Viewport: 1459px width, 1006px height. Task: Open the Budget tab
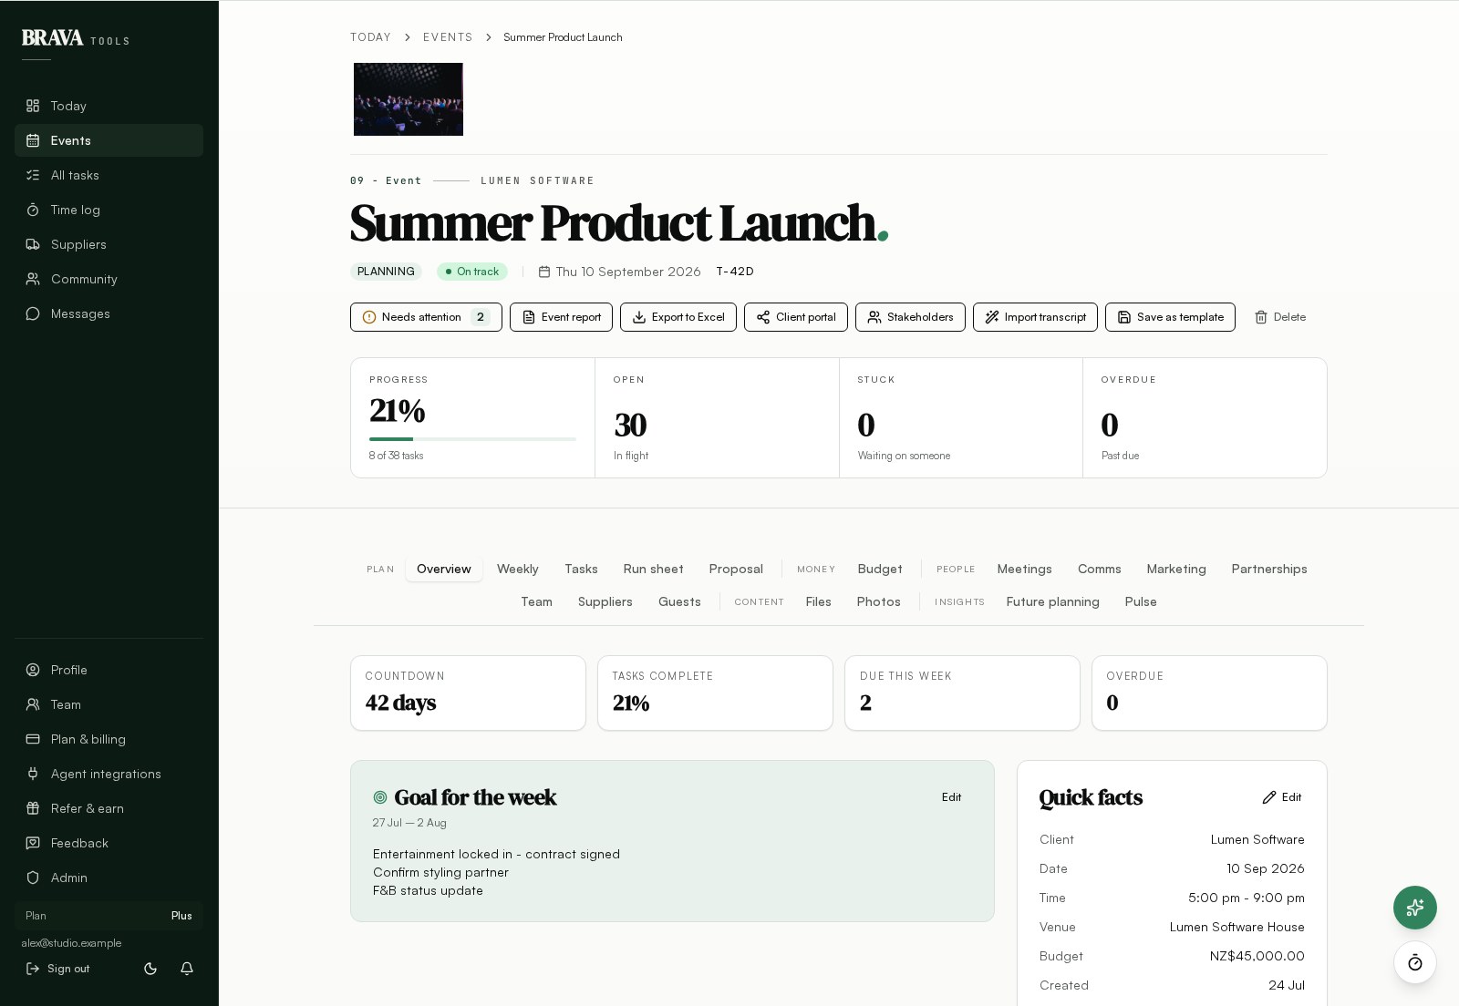coord(880,569)
